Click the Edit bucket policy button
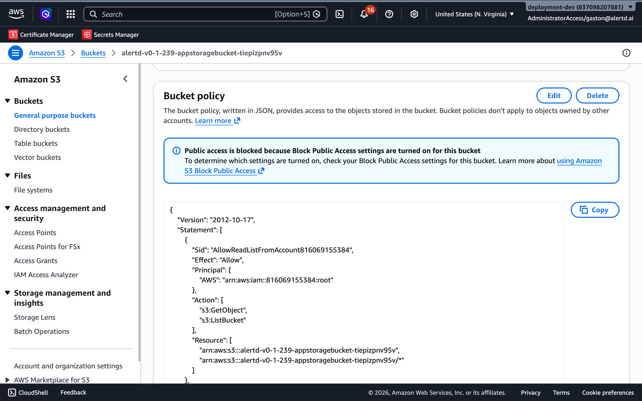The width and height of the screenshot is (642, 401). coord(554,95)
